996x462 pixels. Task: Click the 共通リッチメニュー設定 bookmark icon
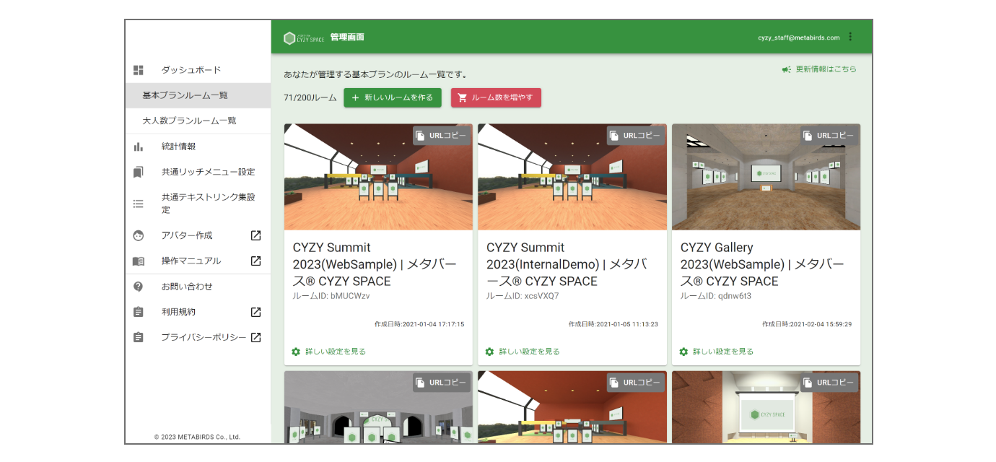pos(139,172)
